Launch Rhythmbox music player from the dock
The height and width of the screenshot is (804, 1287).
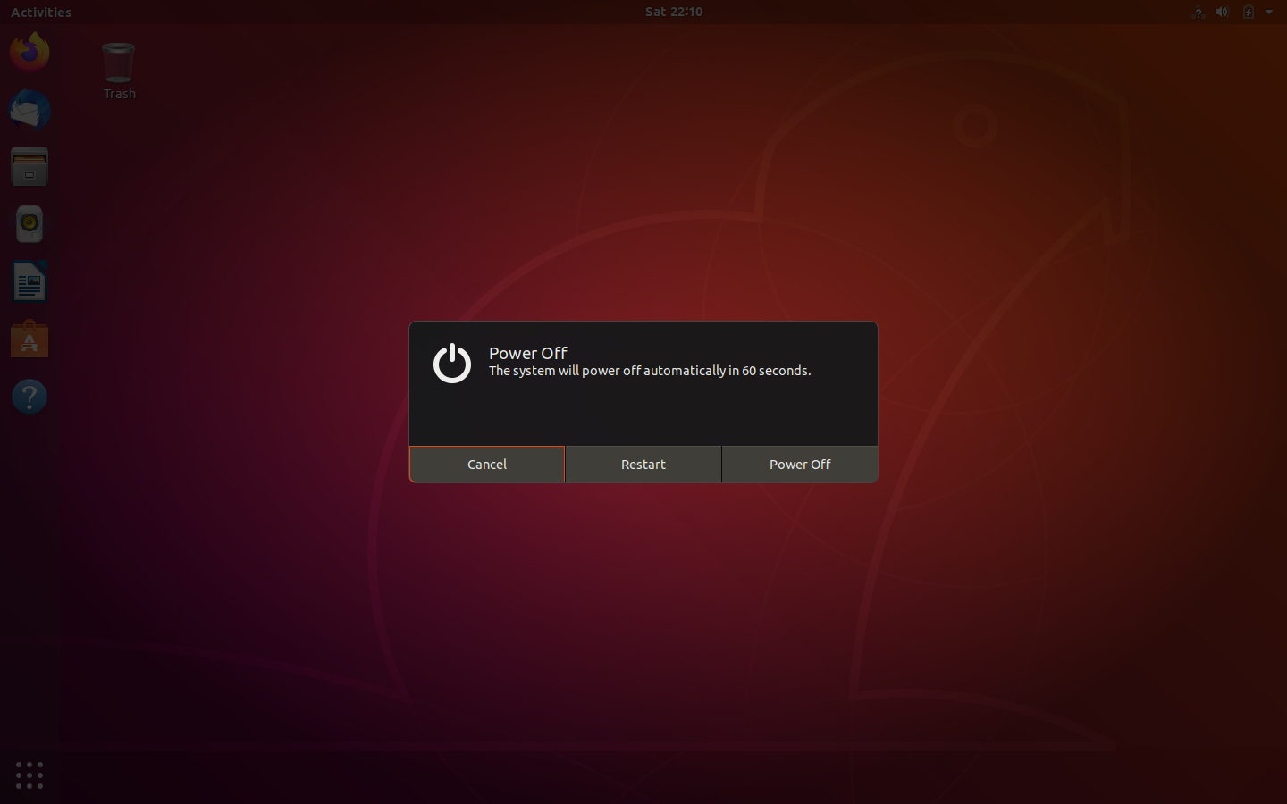[x=29, y=224]
